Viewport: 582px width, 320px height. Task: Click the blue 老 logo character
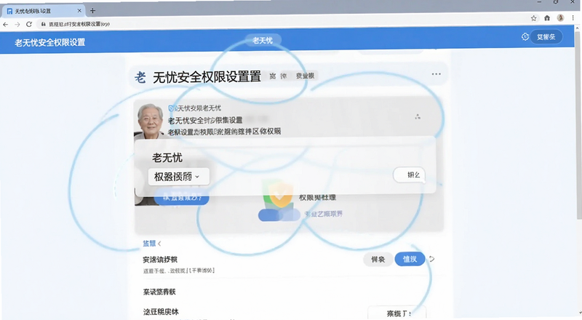pyautogui.click(x=140, y=77)
